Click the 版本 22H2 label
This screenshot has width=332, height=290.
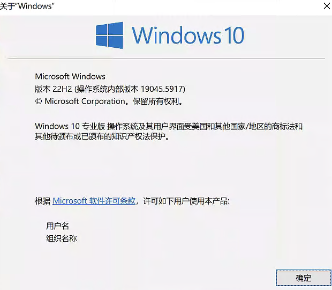click(54, 89)
